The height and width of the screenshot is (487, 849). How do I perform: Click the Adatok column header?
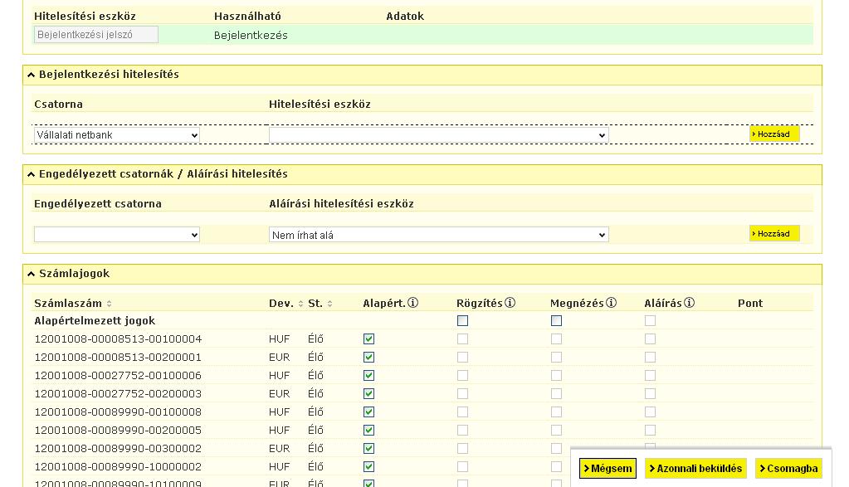pyautogui.click(x=405, y=17)
